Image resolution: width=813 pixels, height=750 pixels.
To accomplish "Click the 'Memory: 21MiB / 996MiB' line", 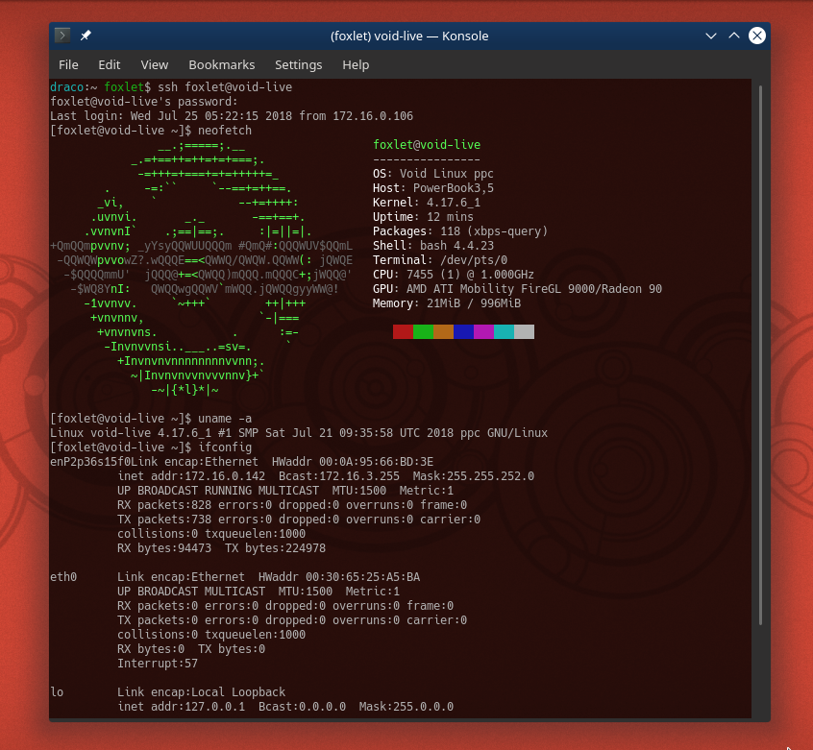I will pos(447,303).
